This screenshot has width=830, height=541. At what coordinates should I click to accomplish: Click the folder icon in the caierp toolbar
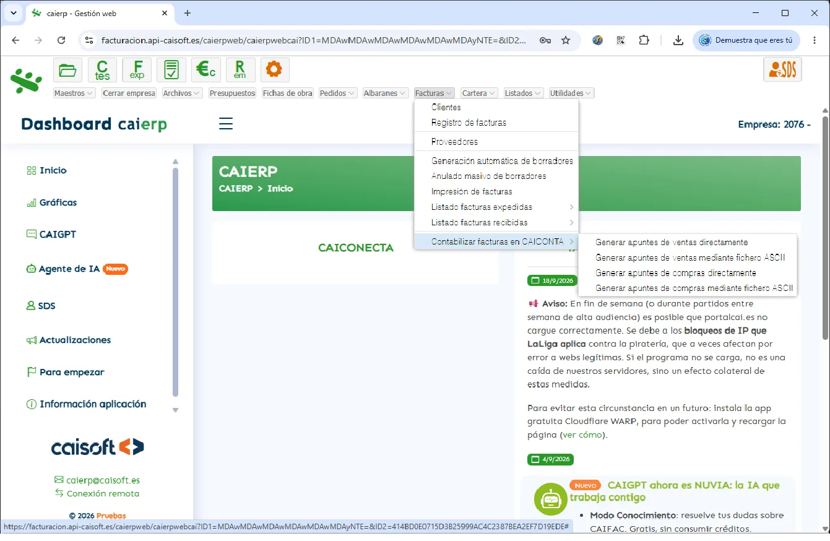click(68, 70)
